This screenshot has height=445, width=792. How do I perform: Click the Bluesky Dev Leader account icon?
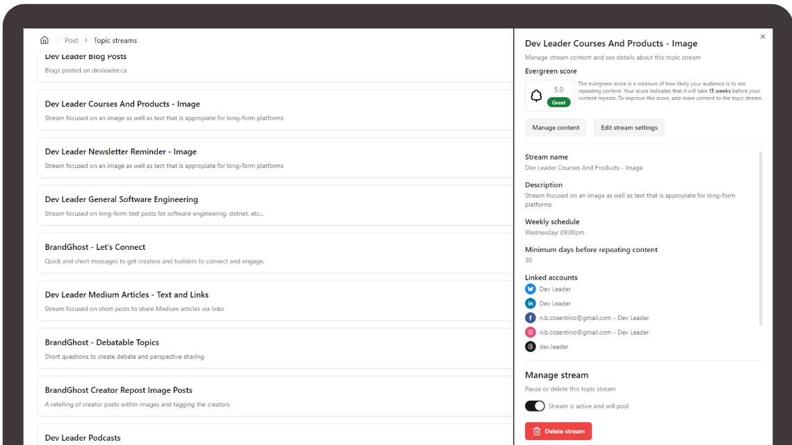[530, 289]
